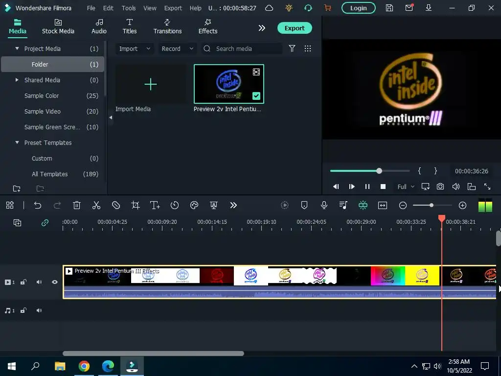Click the render preview icon
Viewport: 501px width, 376px height.
pos(285,205)
